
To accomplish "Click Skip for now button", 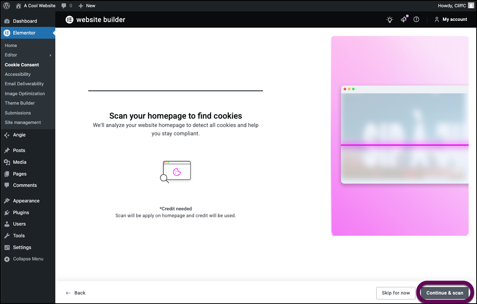I will point(396,293).
